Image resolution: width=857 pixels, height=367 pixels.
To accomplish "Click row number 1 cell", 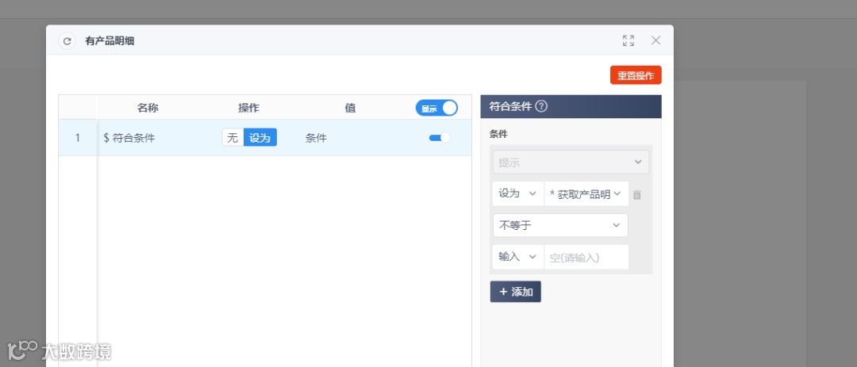I will click(78, 138).
